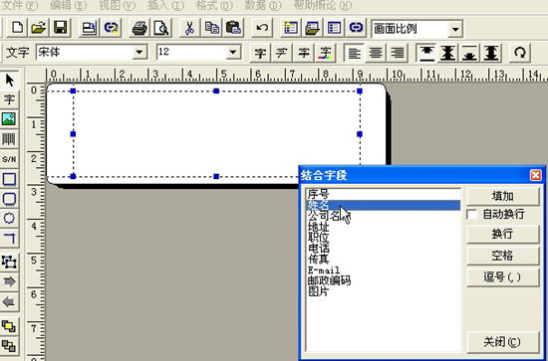Click the print icon in toolbar

[x=139, y=28]
